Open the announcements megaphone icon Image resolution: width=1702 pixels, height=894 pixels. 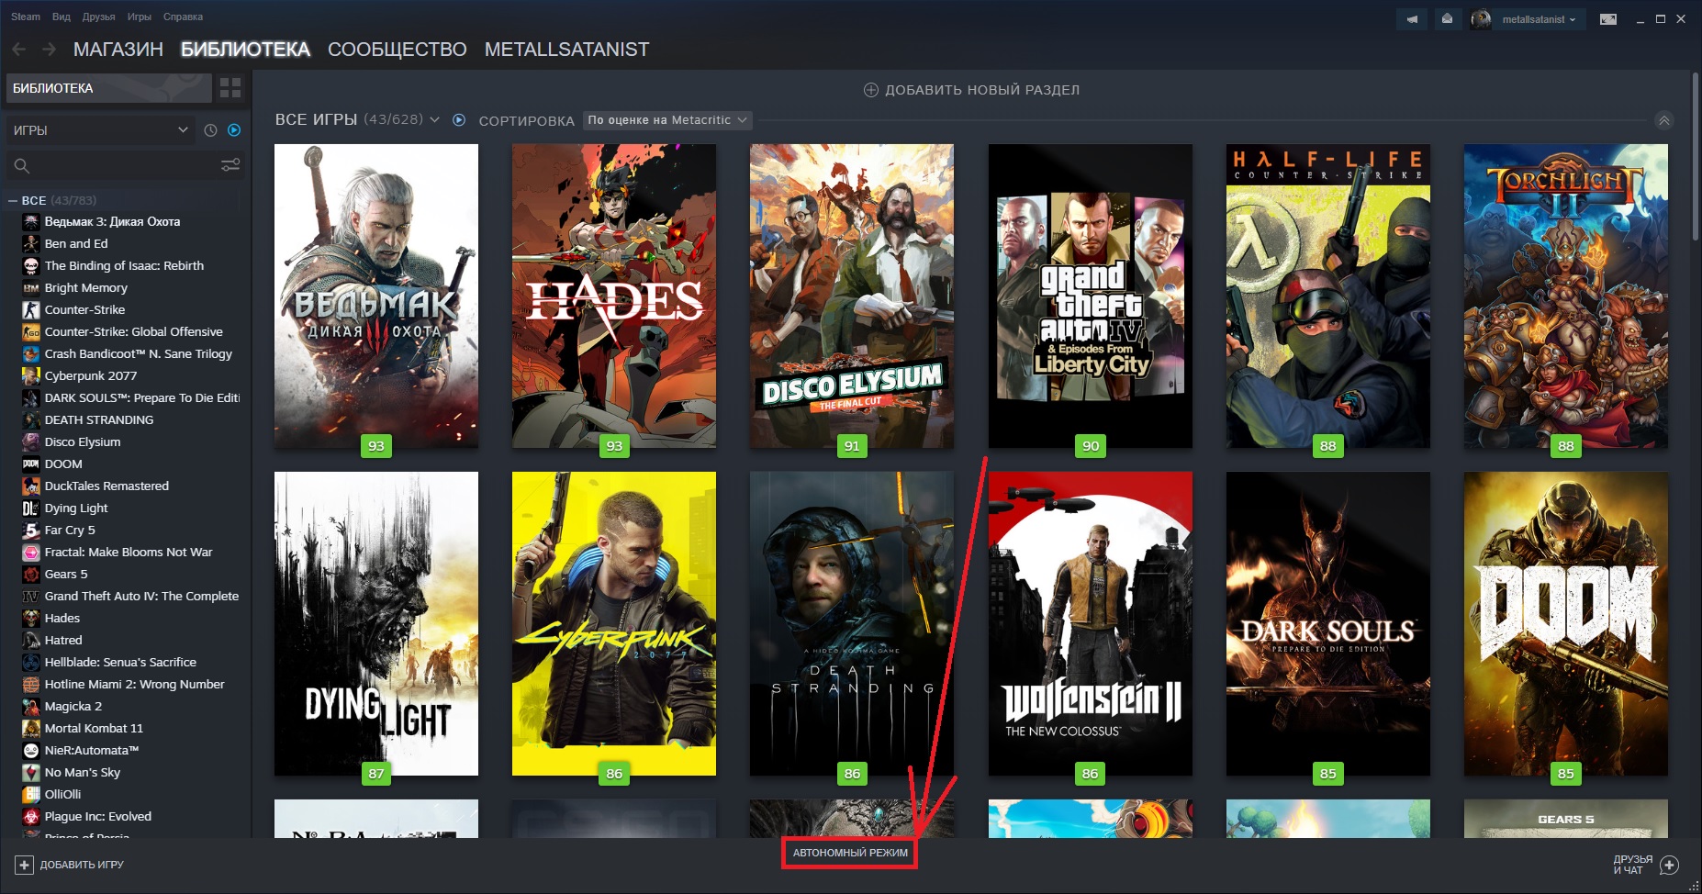1412,19
